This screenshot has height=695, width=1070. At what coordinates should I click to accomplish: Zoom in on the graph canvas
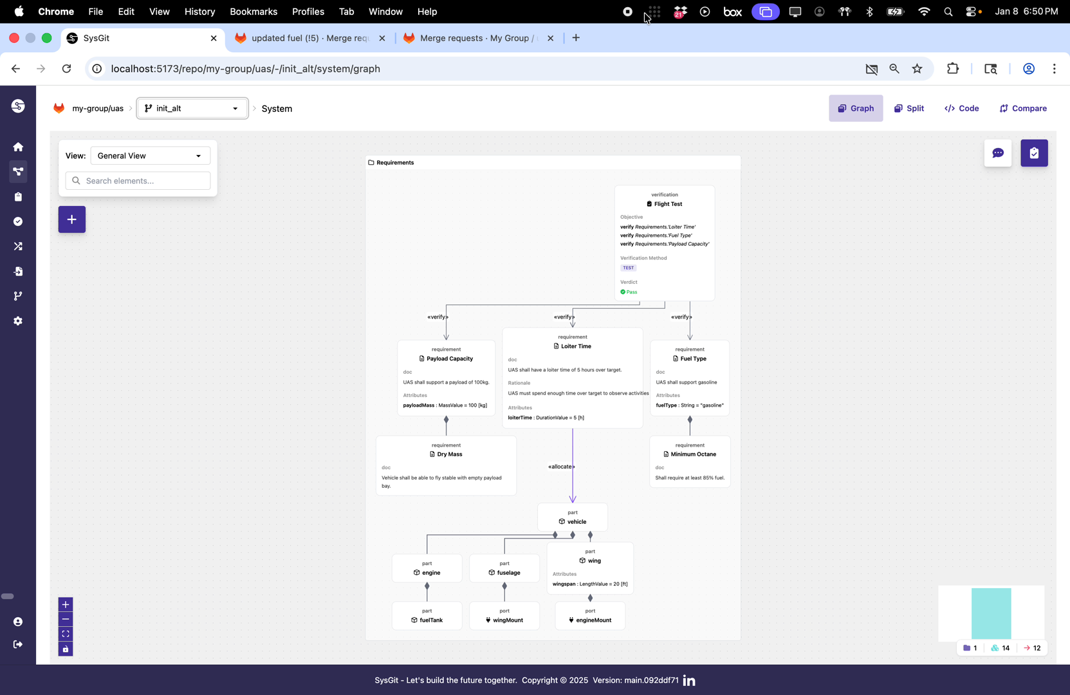(x=66, y=604)
